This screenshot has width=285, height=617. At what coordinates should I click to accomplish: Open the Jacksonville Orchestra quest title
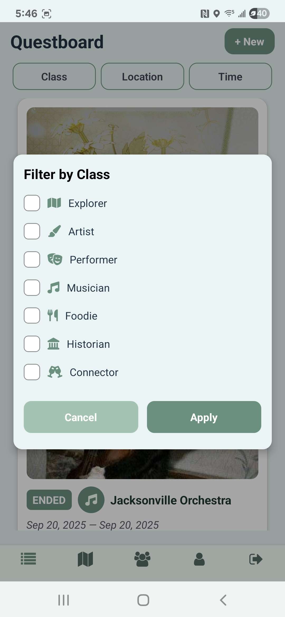(x=171, y=500)
